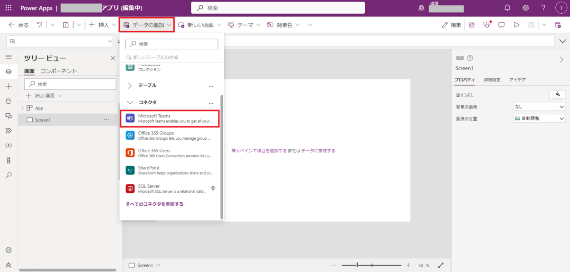Open the Search magnifier sidebar icon

coord(8,175)
